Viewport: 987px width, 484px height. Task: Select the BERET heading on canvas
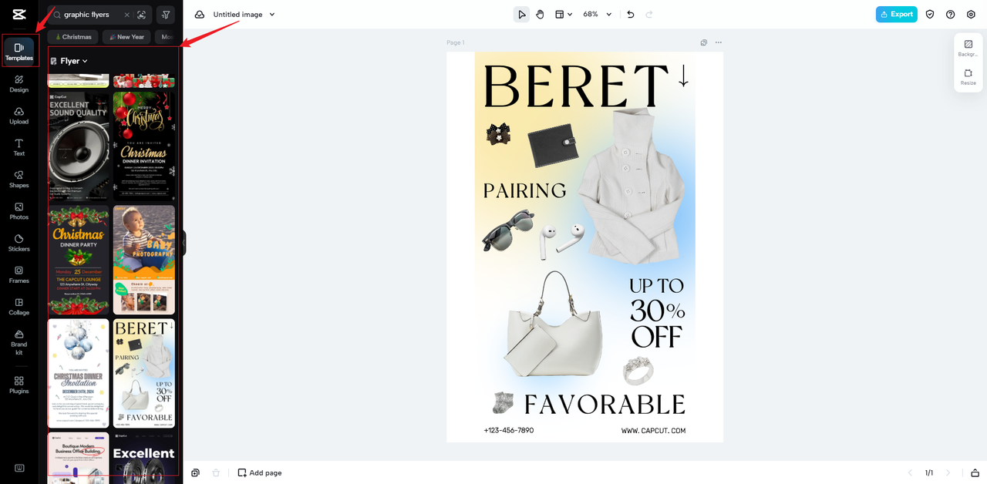[x=576, y=85]
